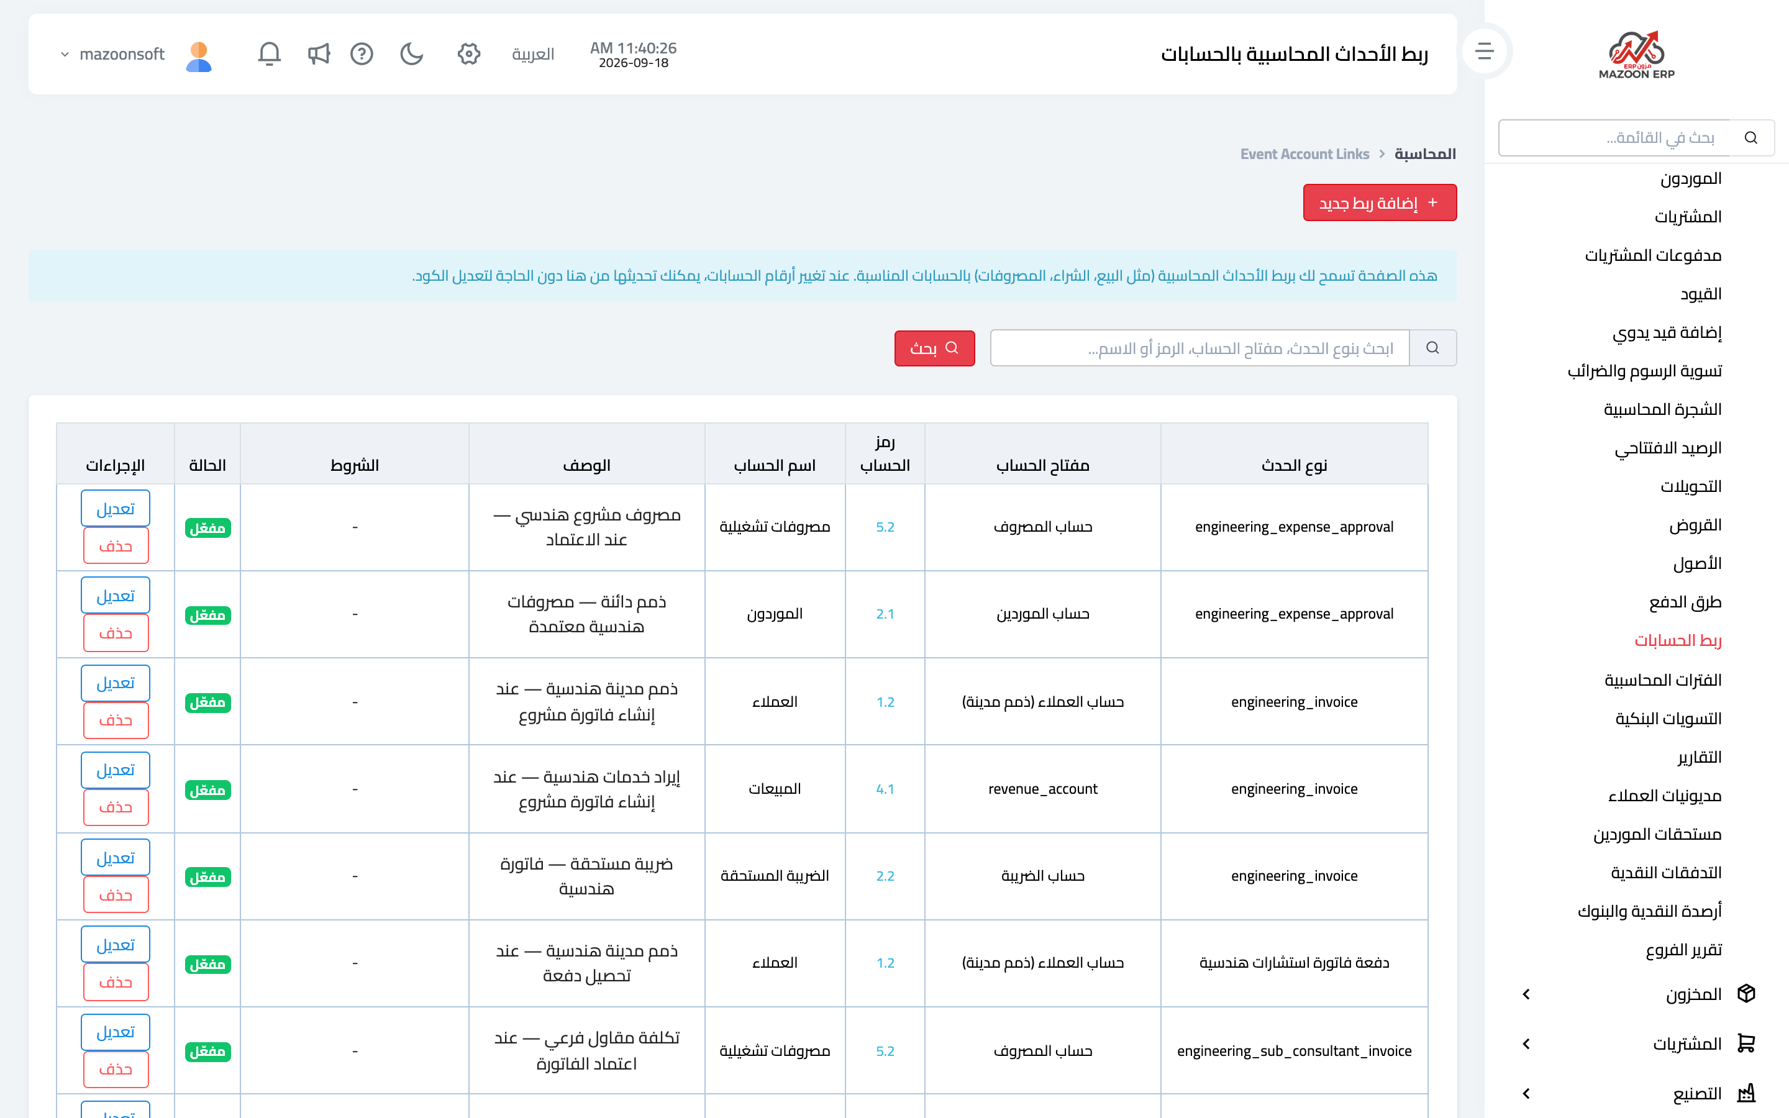Image resolution: width=1789 pixels, height=1118 pixels.
Task: Toggle the sidebar hamburger menu icon
Action: (x=1485, y=51)
